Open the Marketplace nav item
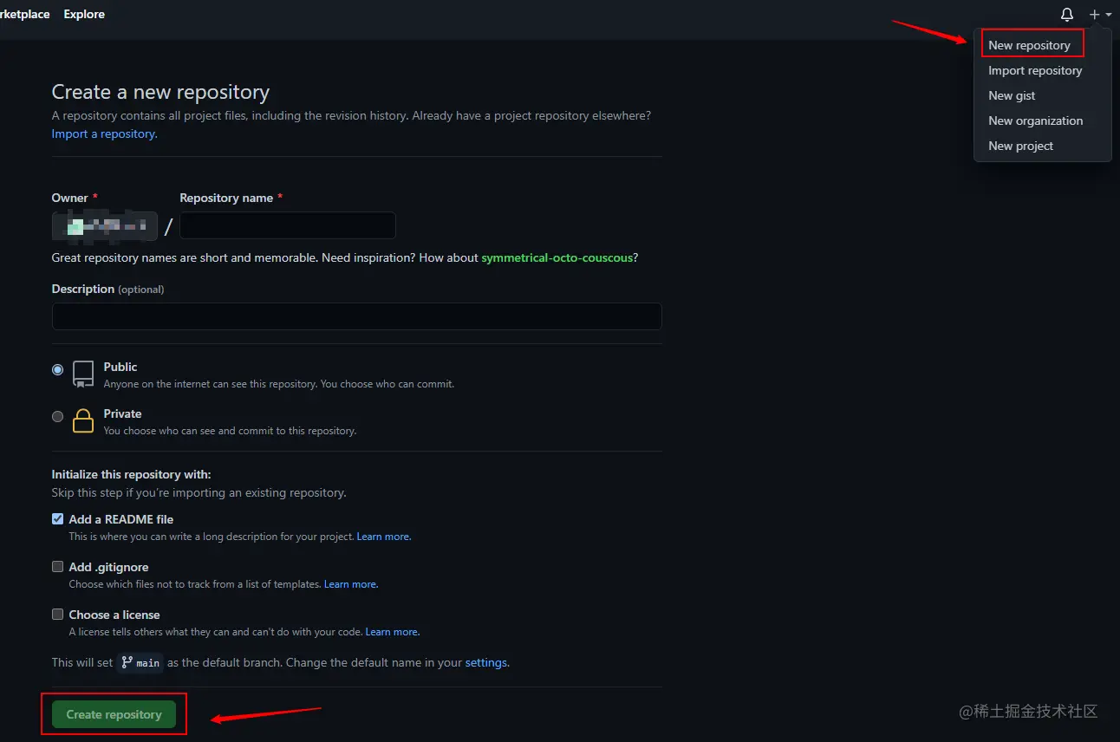 tap(24, 15)
